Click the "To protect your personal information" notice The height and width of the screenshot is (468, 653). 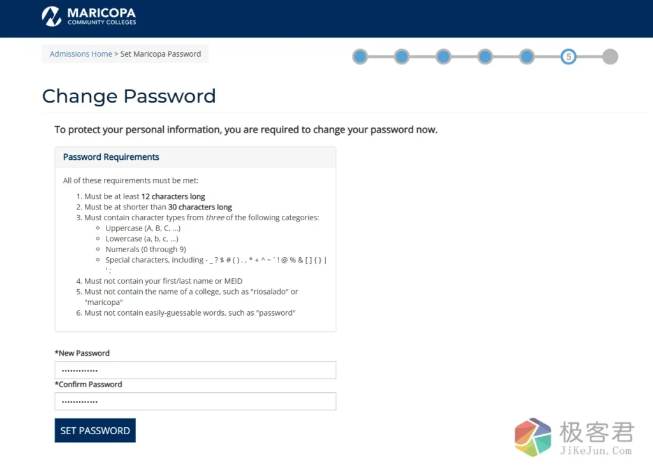(246, 130)
